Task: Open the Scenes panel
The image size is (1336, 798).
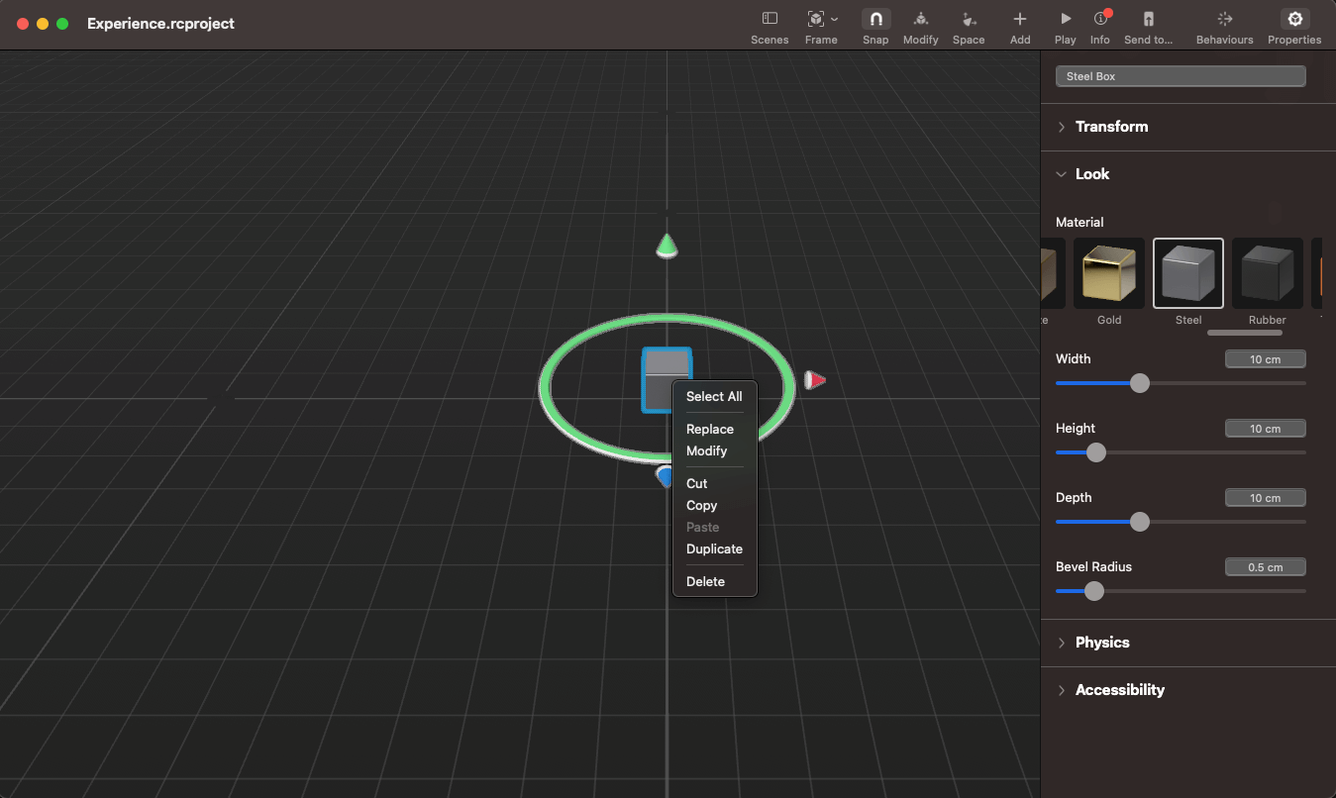Action: click(770, 19)
